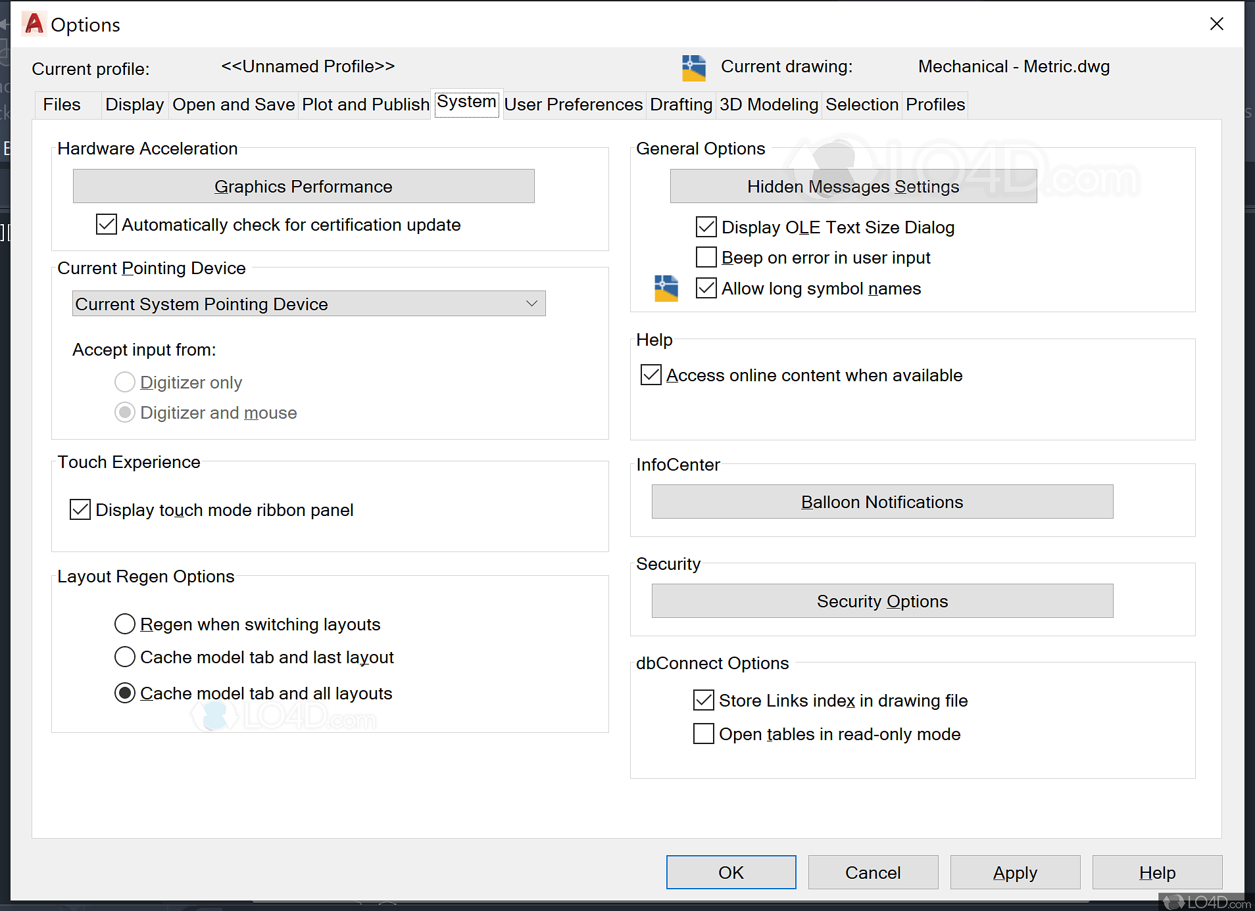The height and width of the screenshot is (911, 1255).
Task: Close the Options dialog with the X
Action: pyautogui.click(x=1216, y=24)
